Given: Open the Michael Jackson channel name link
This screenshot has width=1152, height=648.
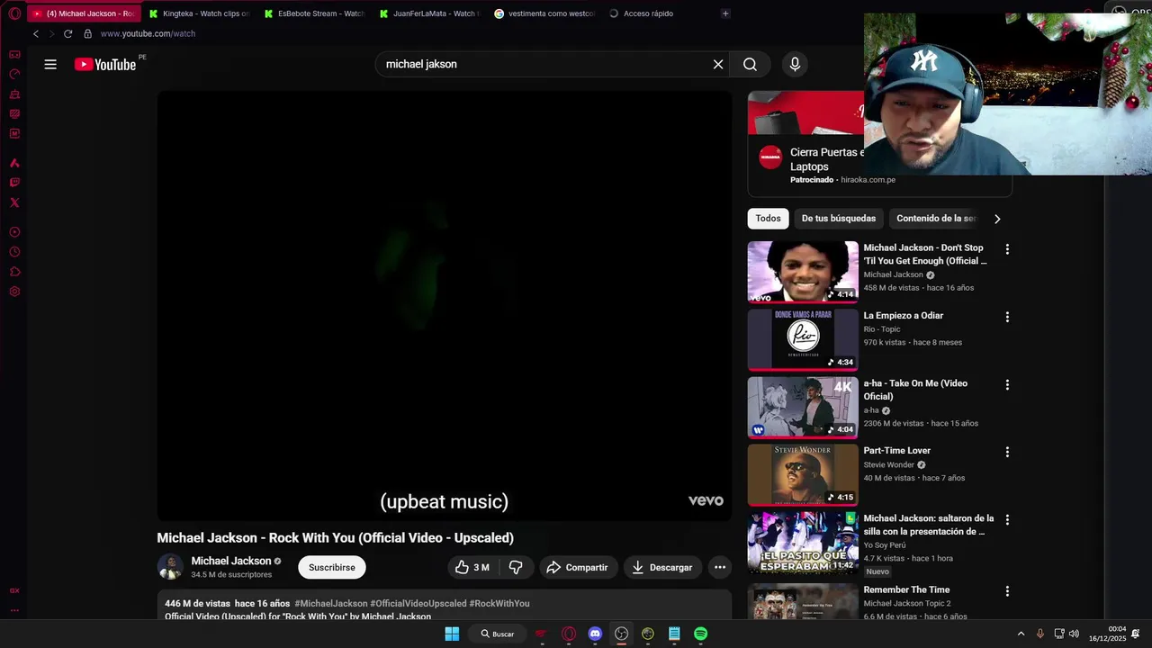Looking at the screenshot, I should (230, 561).
